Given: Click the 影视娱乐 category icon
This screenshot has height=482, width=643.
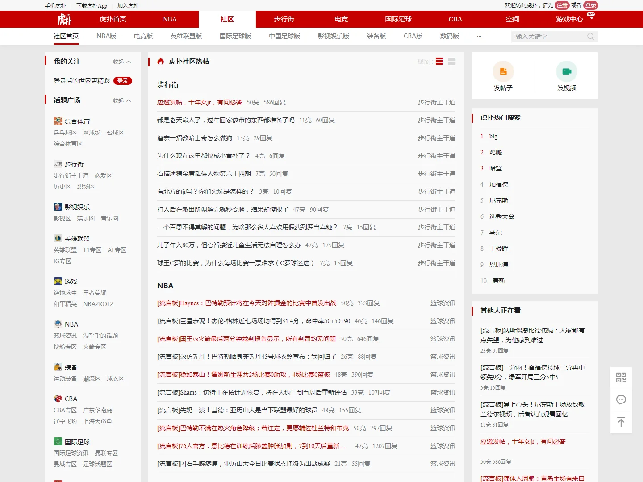Looking at the screenshot, I should pyautogui.click(x=58, y=207).
